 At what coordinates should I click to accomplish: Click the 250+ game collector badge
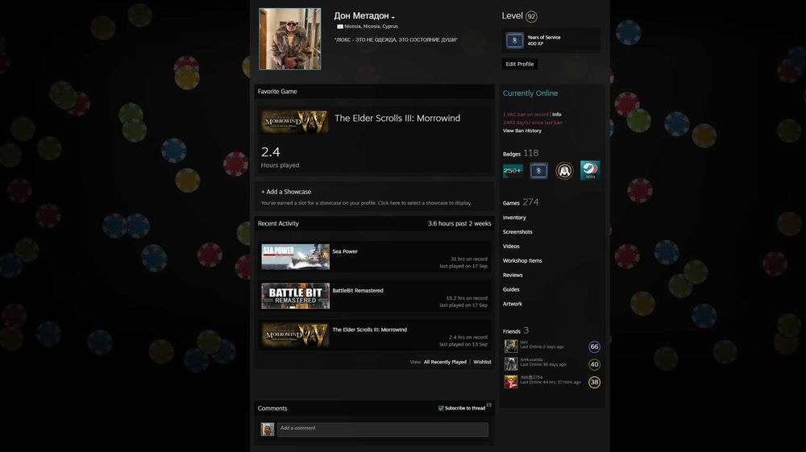pyautogui.click(x=513, y=171)
